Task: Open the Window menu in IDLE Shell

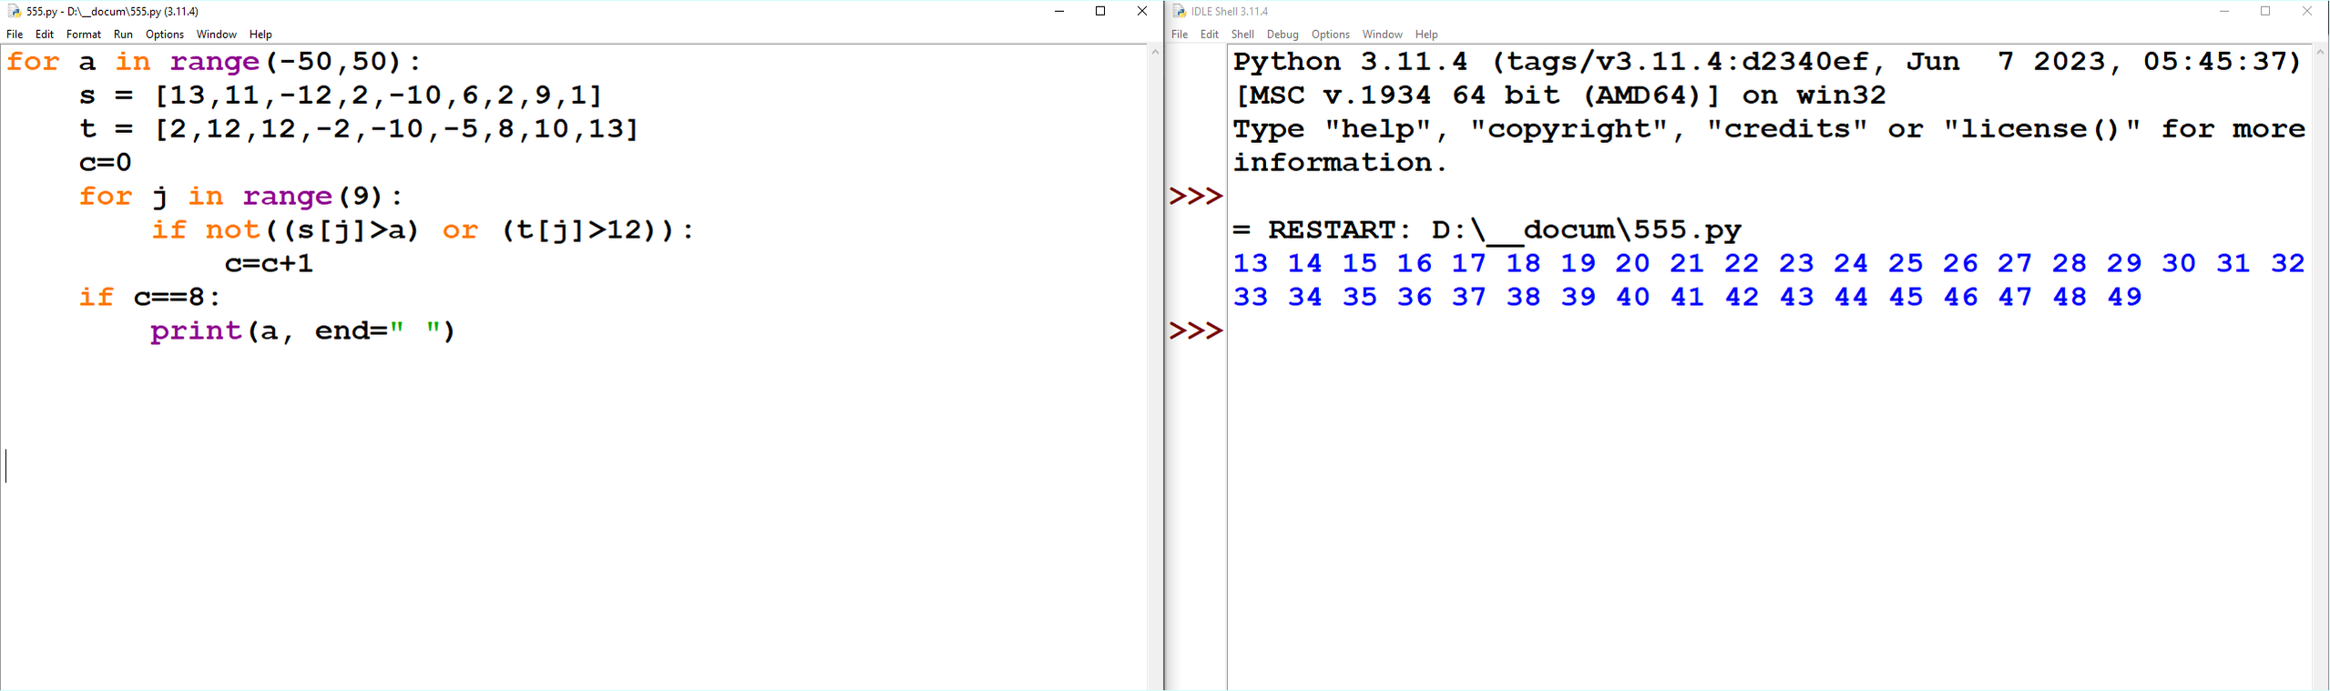Action: [1382, 35]
